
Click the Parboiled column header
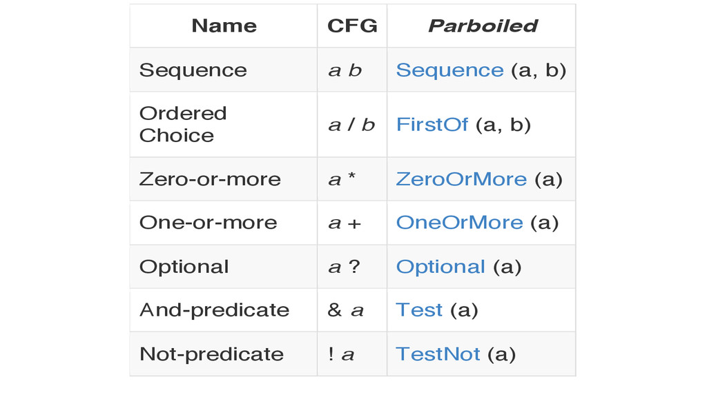click(x=481, y=26)
